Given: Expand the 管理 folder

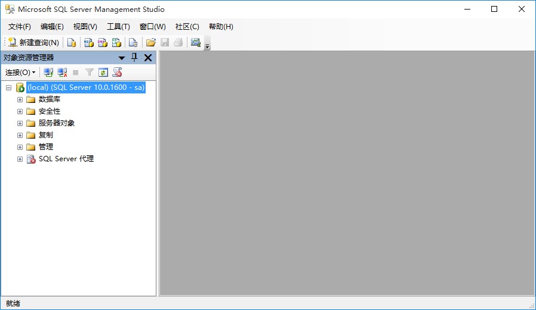Looking at the screenshot, I should [x=20, y=147].
